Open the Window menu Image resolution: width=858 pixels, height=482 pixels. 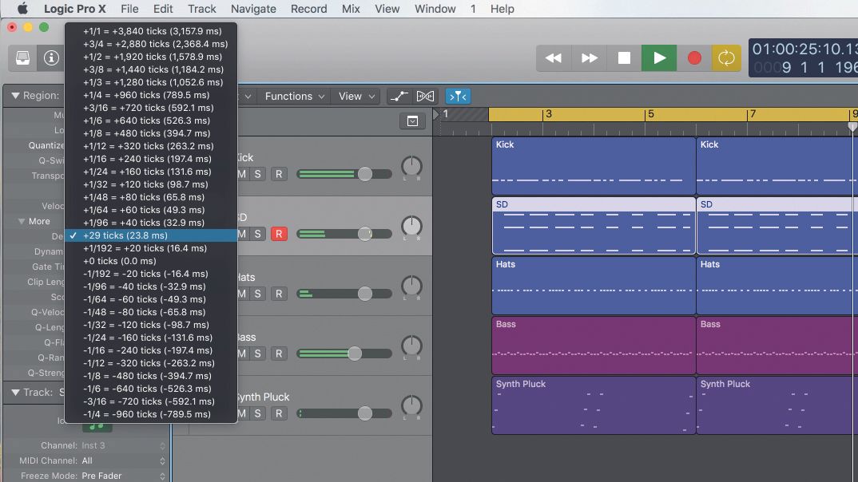tap(435, 9)
